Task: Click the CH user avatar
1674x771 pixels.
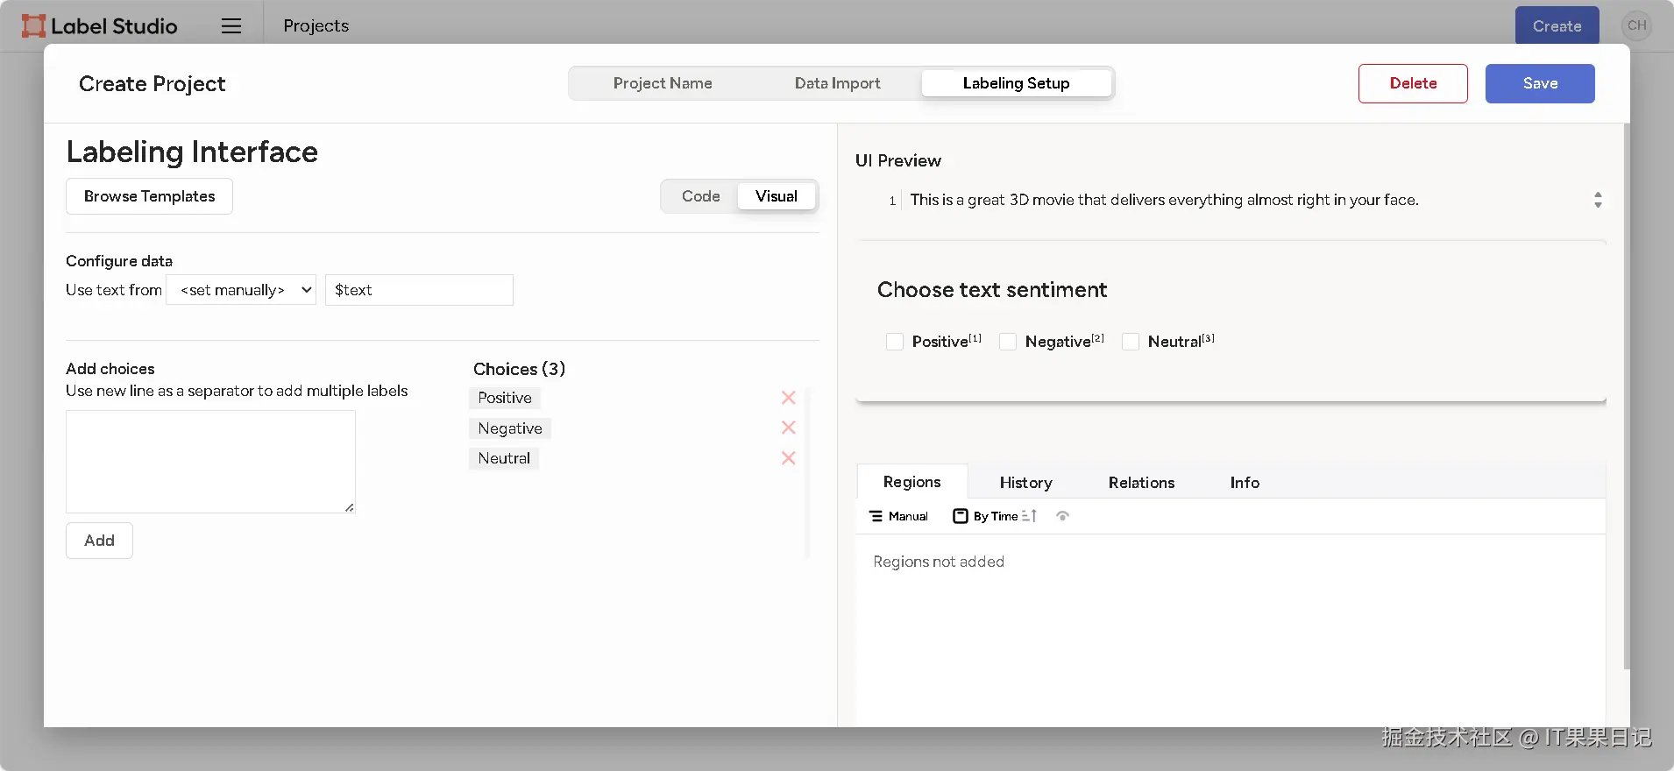Action: 1636,25
